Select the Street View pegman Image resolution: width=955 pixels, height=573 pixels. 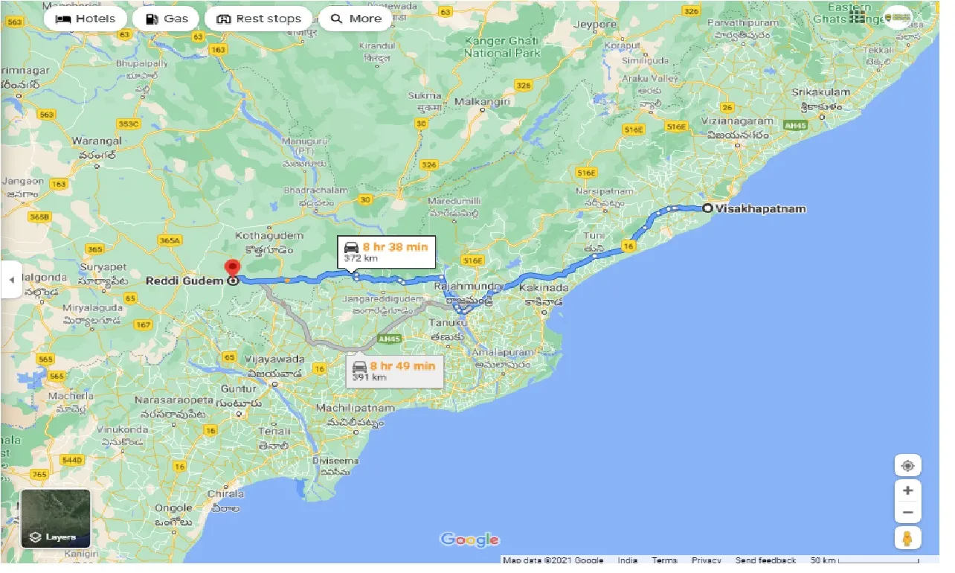pyautogui.click(x=907, y=538)
